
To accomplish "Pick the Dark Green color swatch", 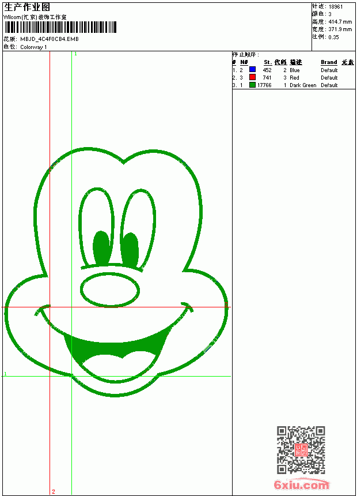I will (x=252, y=85).
